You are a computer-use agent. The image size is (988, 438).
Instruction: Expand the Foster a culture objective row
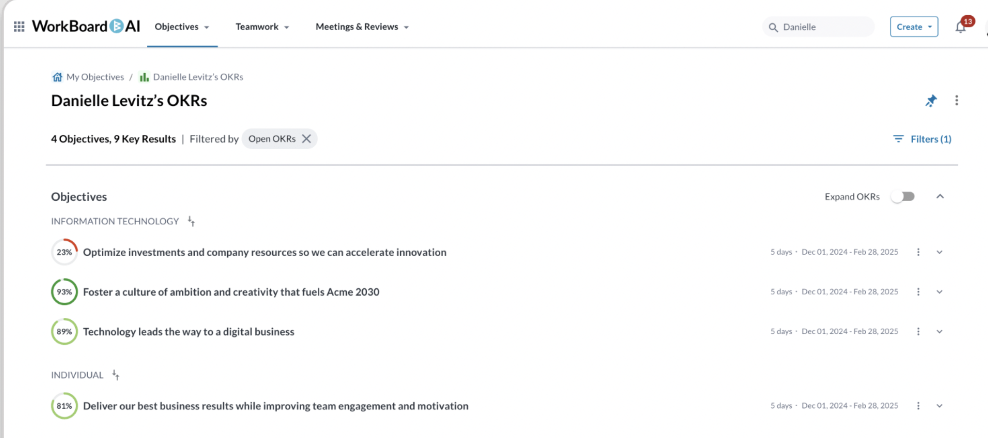tap(939, 292)
